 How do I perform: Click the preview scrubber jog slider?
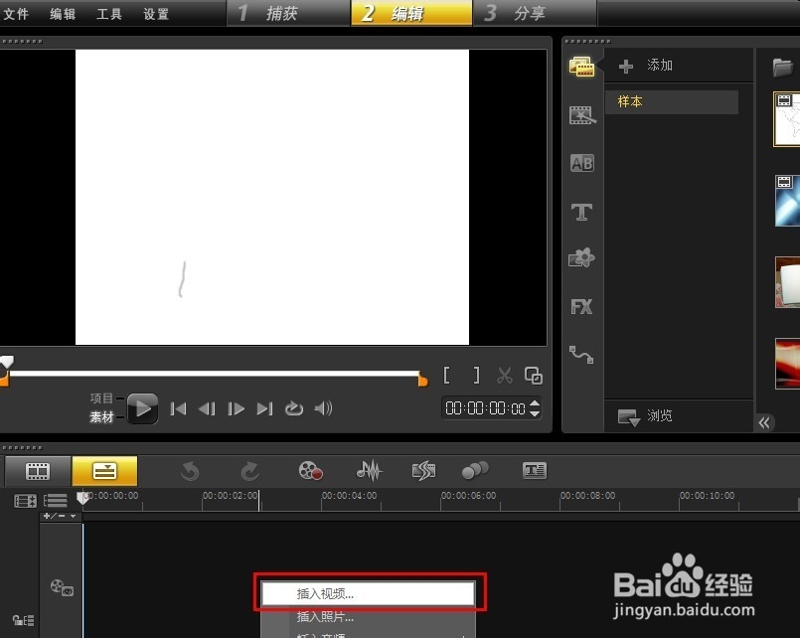[x=7, y=362]
